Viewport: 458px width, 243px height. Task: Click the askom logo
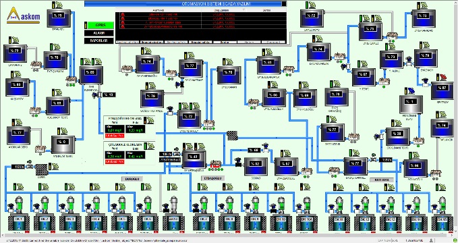click(24, 16)
